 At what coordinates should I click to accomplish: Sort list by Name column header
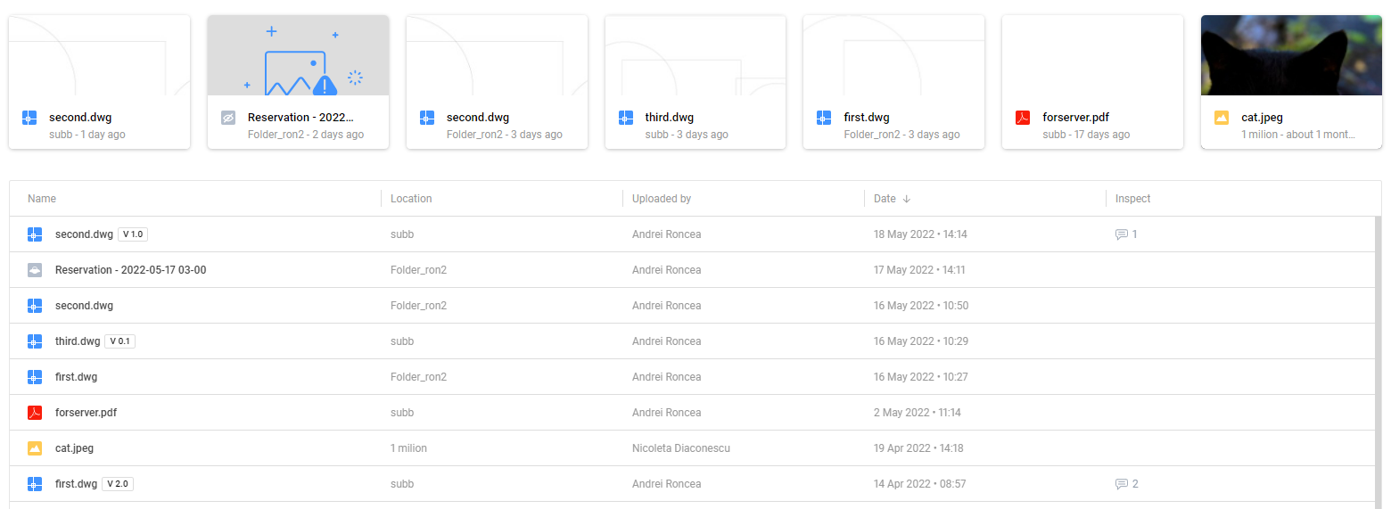pyautogui.click(x=42, y=199)
